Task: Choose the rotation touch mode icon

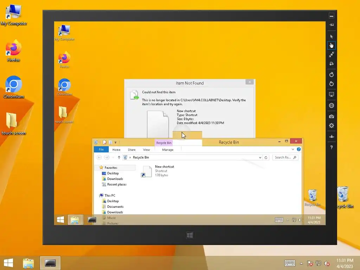Action: (331, 64)
